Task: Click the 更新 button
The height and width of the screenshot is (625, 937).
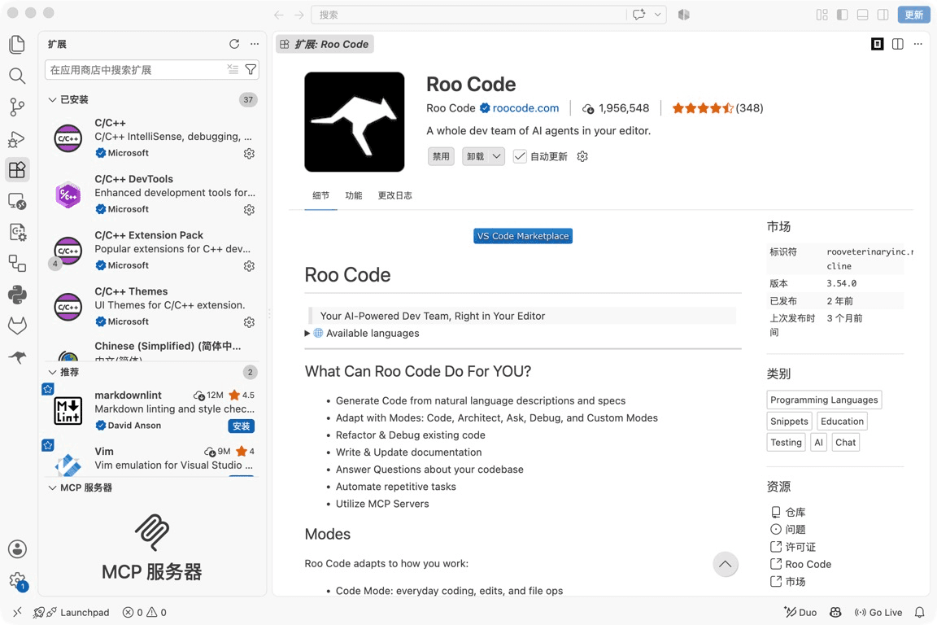Action: coord(913,15)
